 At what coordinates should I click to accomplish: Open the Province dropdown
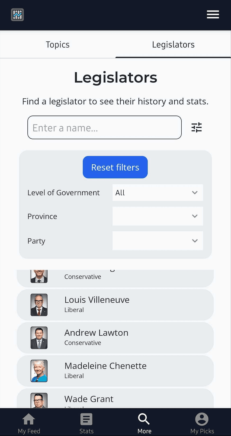pyautogui.click(x=158, y=216)
